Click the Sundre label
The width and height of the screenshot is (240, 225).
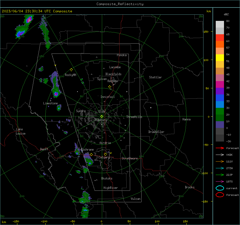[81, 111]
